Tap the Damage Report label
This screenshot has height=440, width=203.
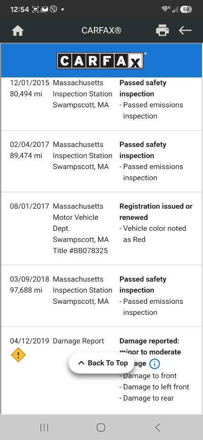point(78,341)
